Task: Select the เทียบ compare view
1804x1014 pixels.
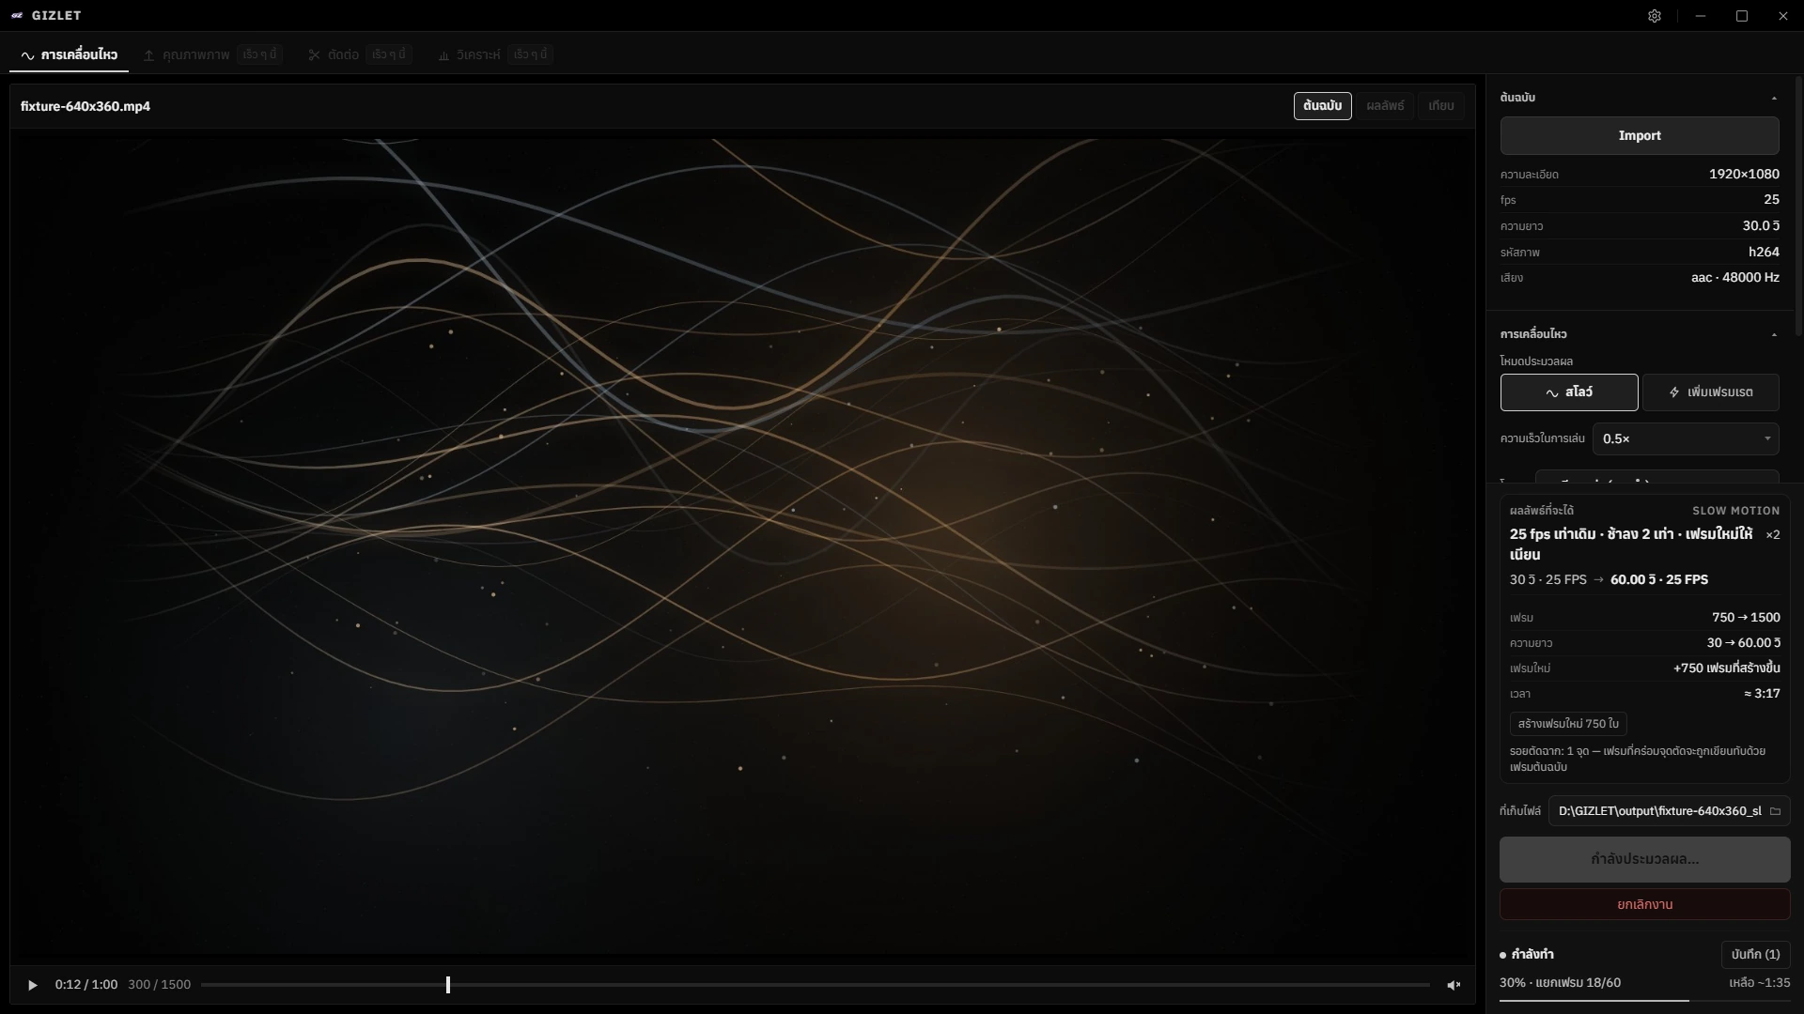Action: pyautogui.click(x=1440, y=106)
